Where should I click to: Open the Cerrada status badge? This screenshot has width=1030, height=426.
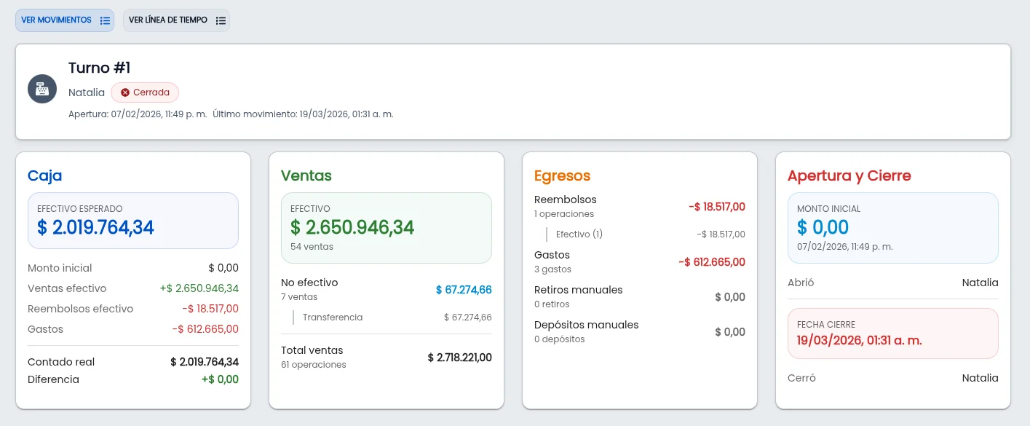tap(145, 92)
